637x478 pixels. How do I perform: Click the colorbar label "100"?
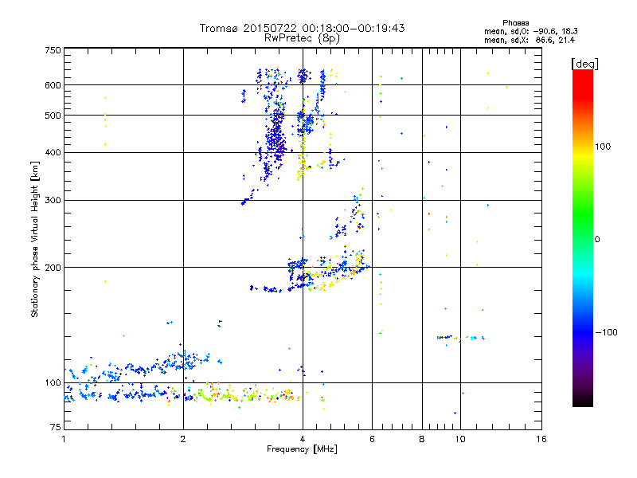point(603,147)
